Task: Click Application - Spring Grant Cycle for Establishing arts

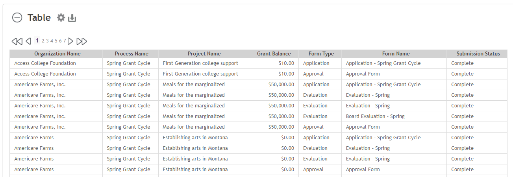Action: (x=383, y=138)
